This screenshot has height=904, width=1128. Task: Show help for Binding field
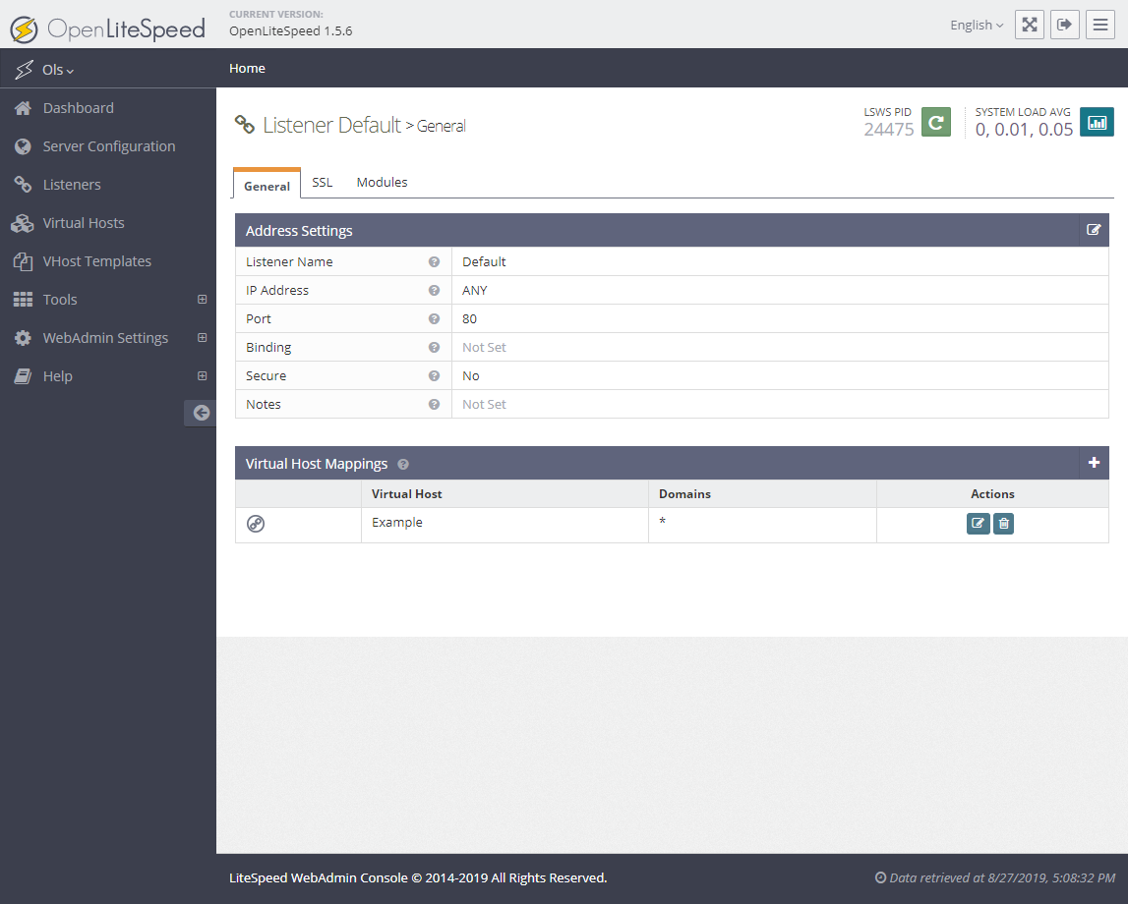tap(434, 348)
